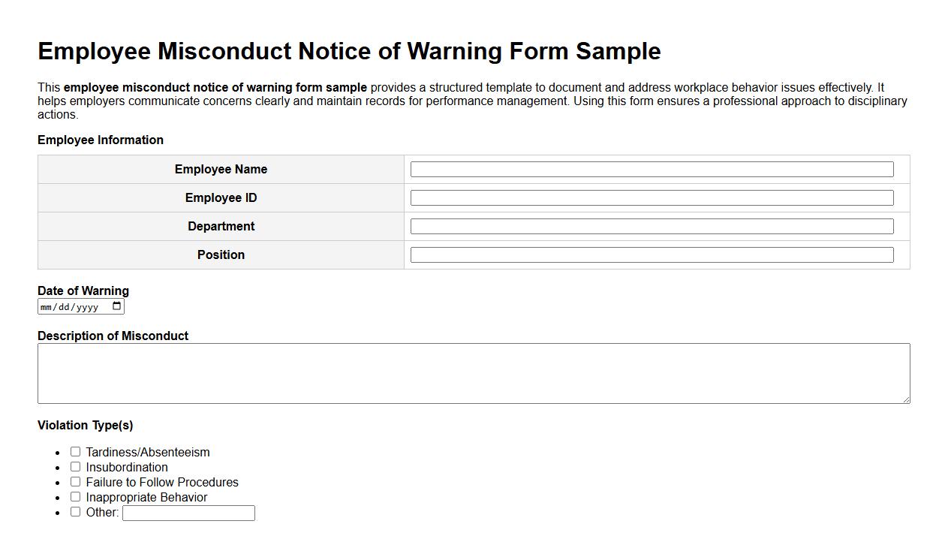Click the day segment of the date field
The height and width of the screenshot is (533, 948).
click(64, 306)
